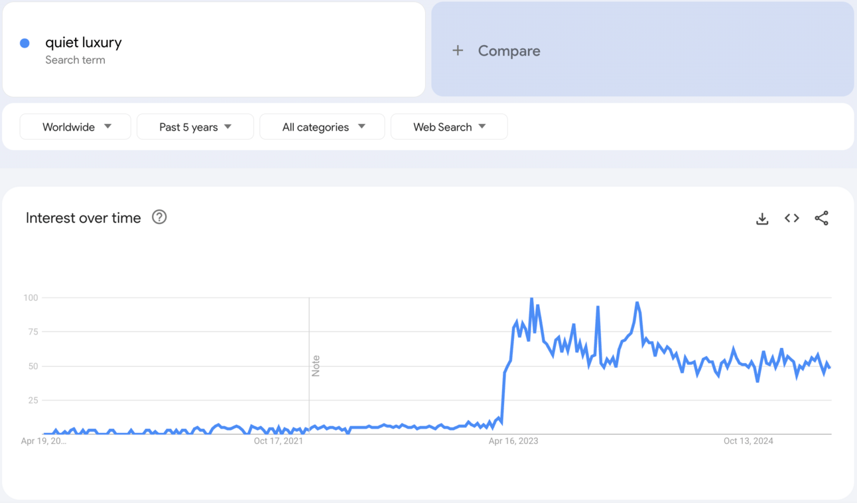Download the interest over time data
Image resolution: width=857 pixels, height=503 pixels.
(762, 219)
